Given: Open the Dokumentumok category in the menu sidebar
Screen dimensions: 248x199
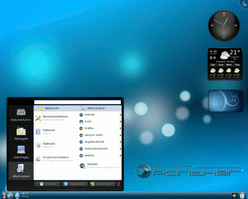Looking at the screenshot, I should pos(21,115).
